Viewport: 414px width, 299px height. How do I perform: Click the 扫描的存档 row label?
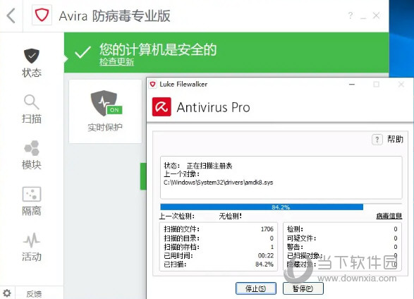point(182,247)
